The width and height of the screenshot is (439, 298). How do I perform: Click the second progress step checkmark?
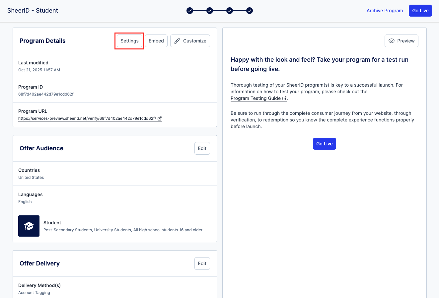[x=210, y=11]
